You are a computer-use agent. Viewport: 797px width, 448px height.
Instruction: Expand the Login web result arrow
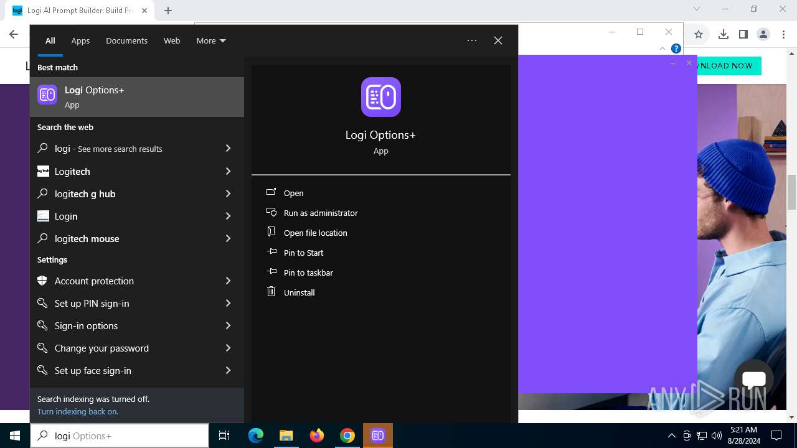(x=228, y=216)
